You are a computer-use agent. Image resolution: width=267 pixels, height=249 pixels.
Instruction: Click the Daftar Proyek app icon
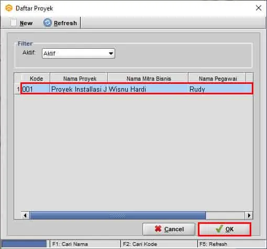click(x=9, y=8)
